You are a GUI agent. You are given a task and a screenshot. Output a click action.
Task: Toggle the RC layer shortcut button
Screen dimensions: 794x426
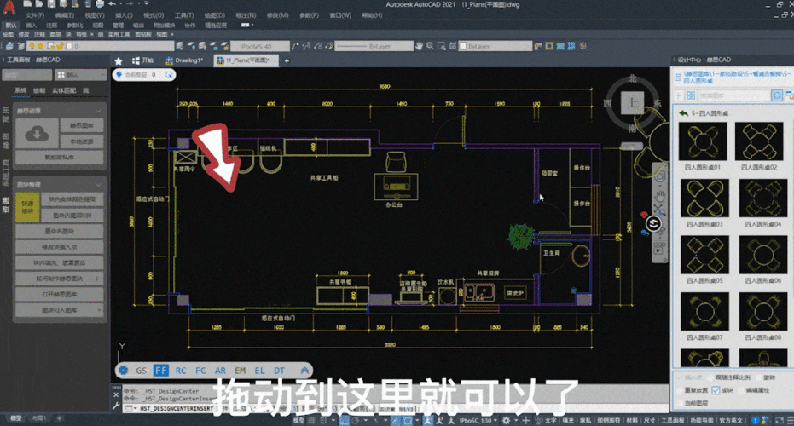click(181, 371)
